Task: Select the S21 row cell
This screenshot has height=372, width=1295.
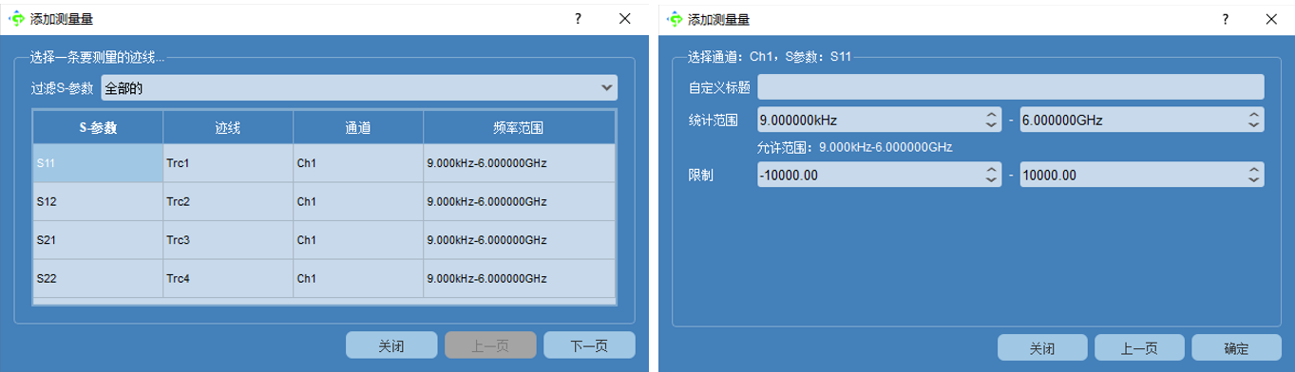Action: coord(98,241)
